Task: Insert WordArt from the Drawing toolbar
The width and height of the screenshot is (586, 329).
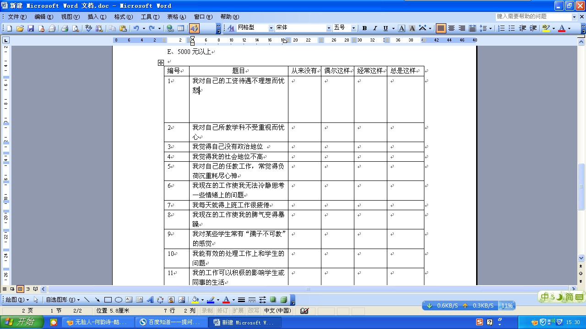Action: [x=150, y=299]
